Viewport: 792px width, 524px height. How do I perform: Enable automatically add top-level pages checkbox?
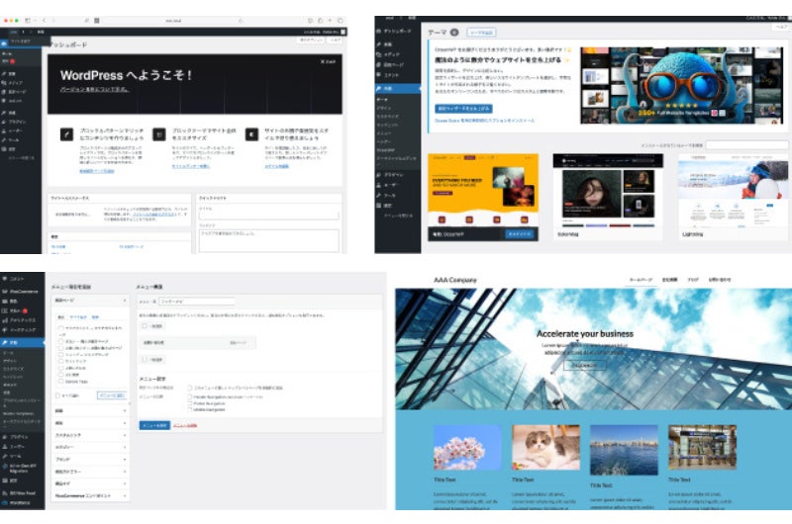(x=190, y=388)
